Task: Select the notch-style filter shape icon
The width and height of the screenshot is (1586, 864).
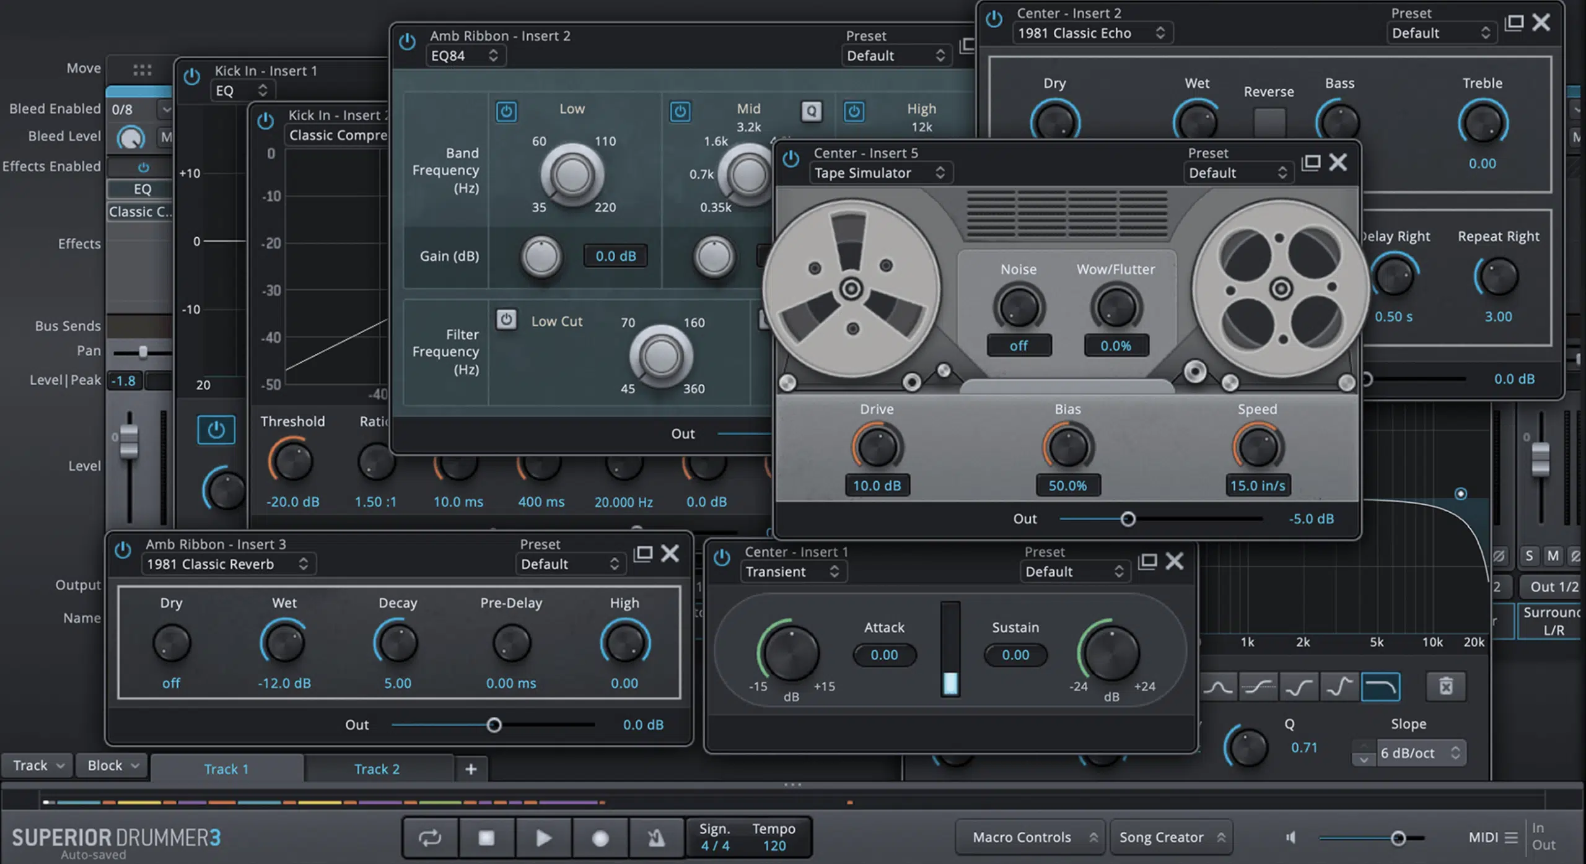Action: [x=1339, y=686]
